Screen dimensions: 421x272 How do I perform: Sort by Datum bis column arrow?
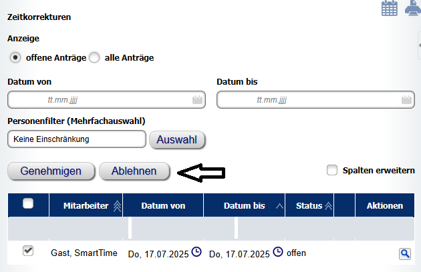click(279, 206)
